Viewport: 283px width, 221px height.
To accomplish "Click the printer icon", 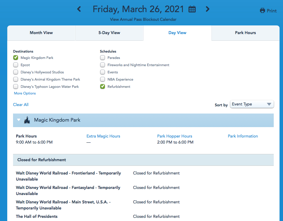I will pyautogui.click(x=262, y=11).
